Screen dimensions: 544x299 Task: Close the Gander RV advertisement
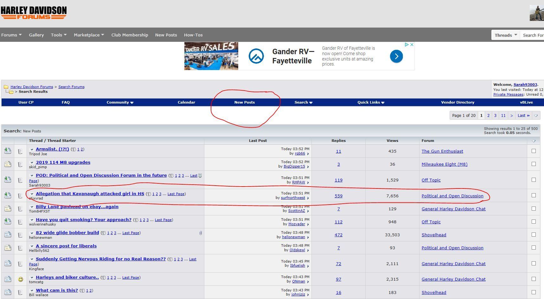click(x=412, y=45)
